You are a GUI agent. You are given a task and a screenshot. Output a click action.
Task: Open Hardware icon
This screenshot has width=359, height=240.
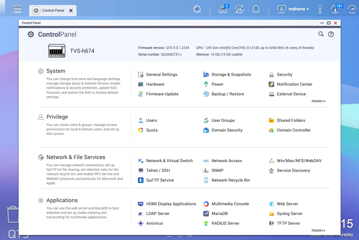pyautogui.click(x=141, y=84)
